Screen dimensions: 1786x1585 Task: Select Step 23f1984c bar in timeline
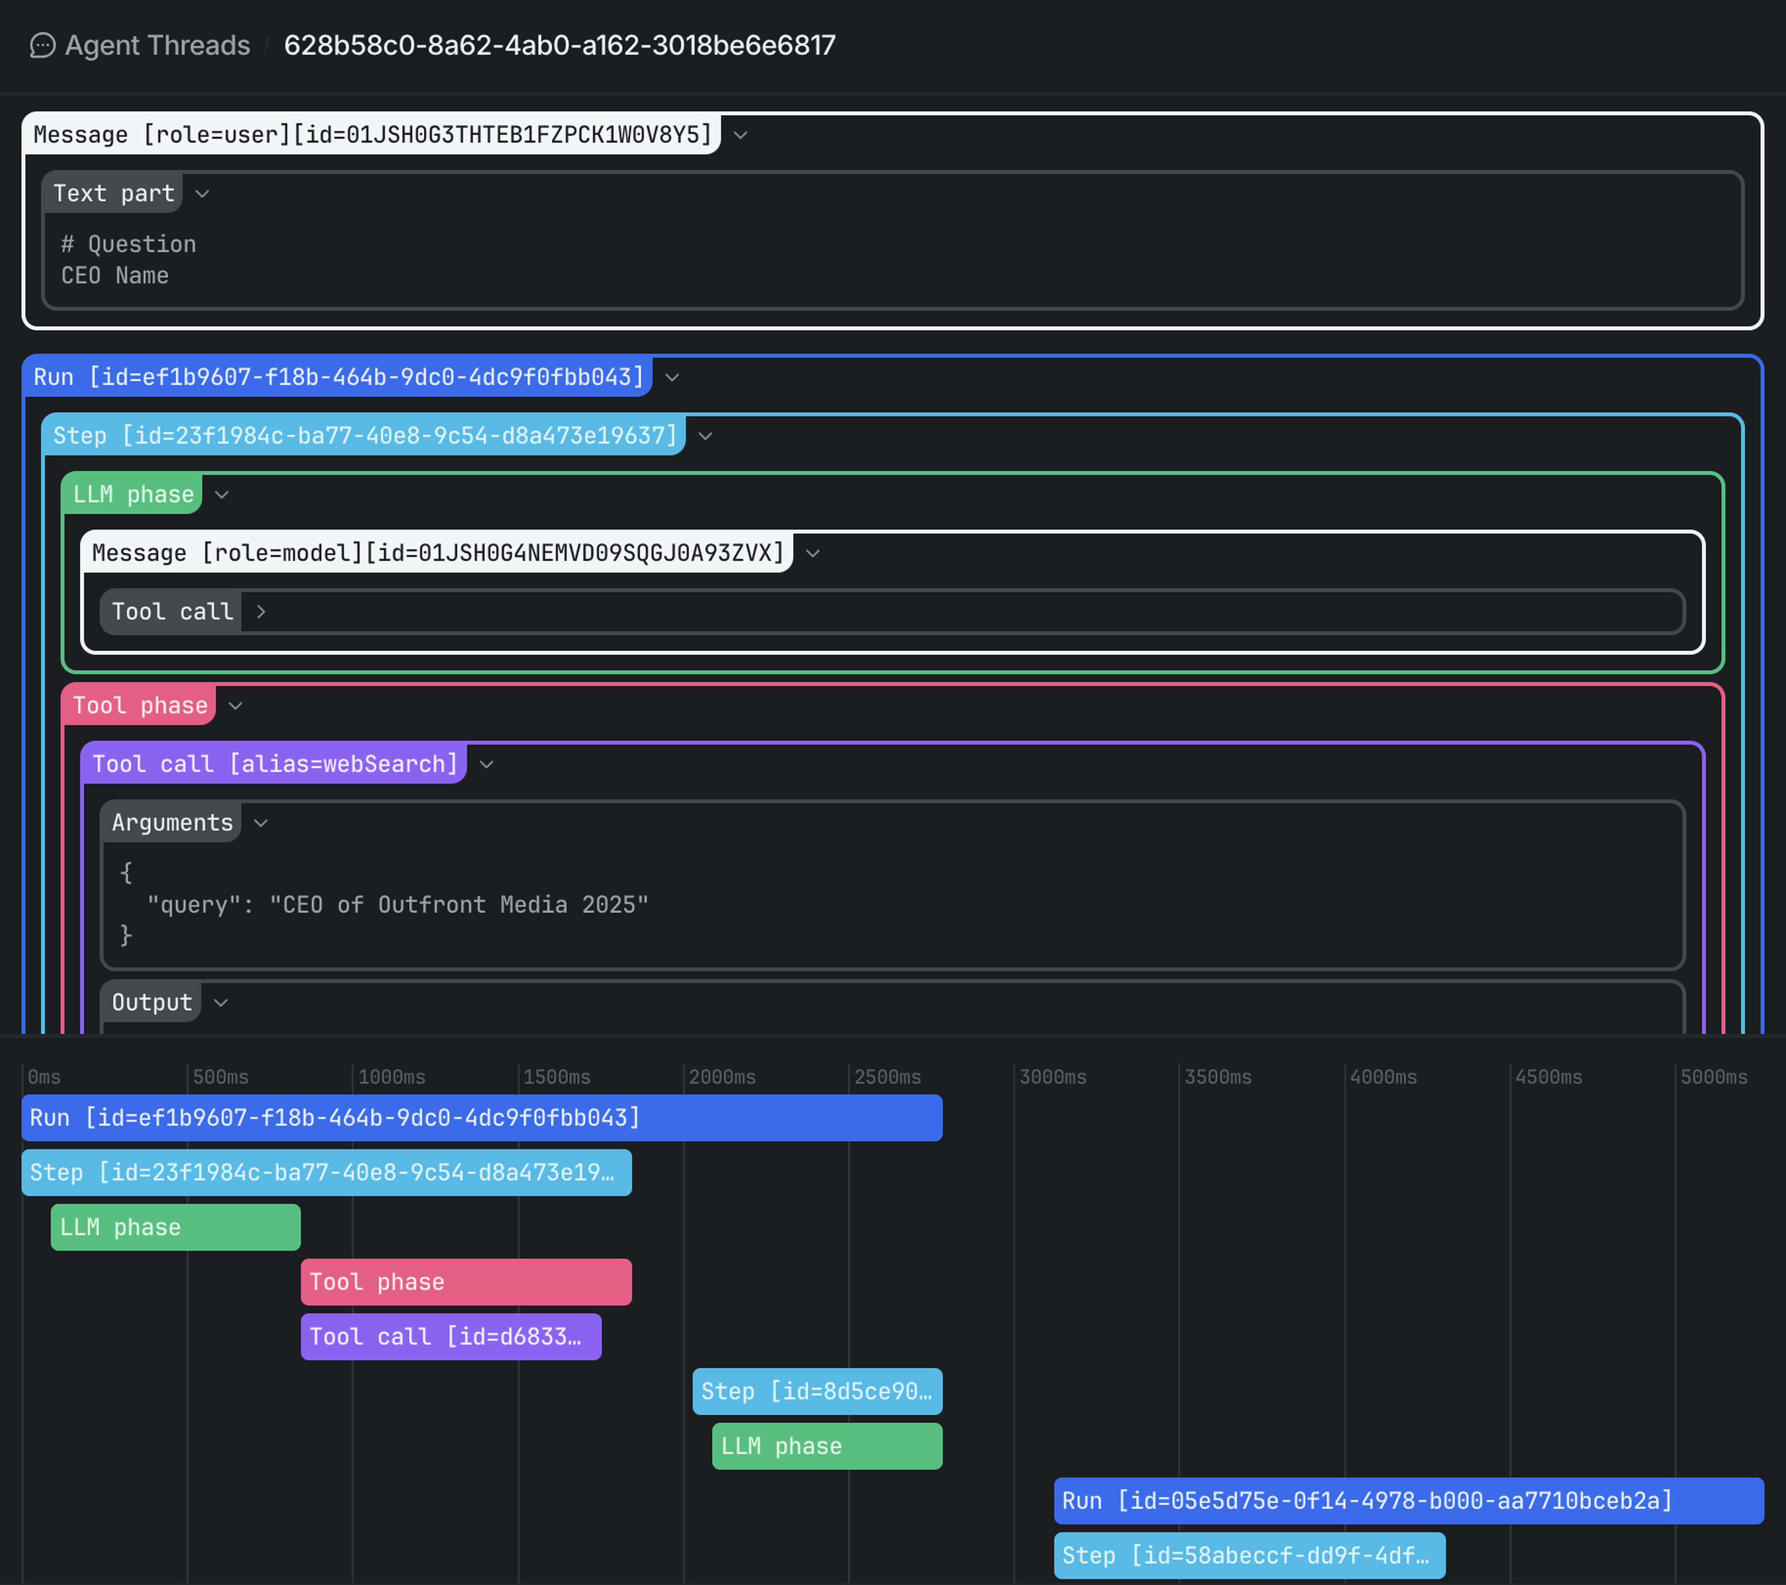(325, 1173)
